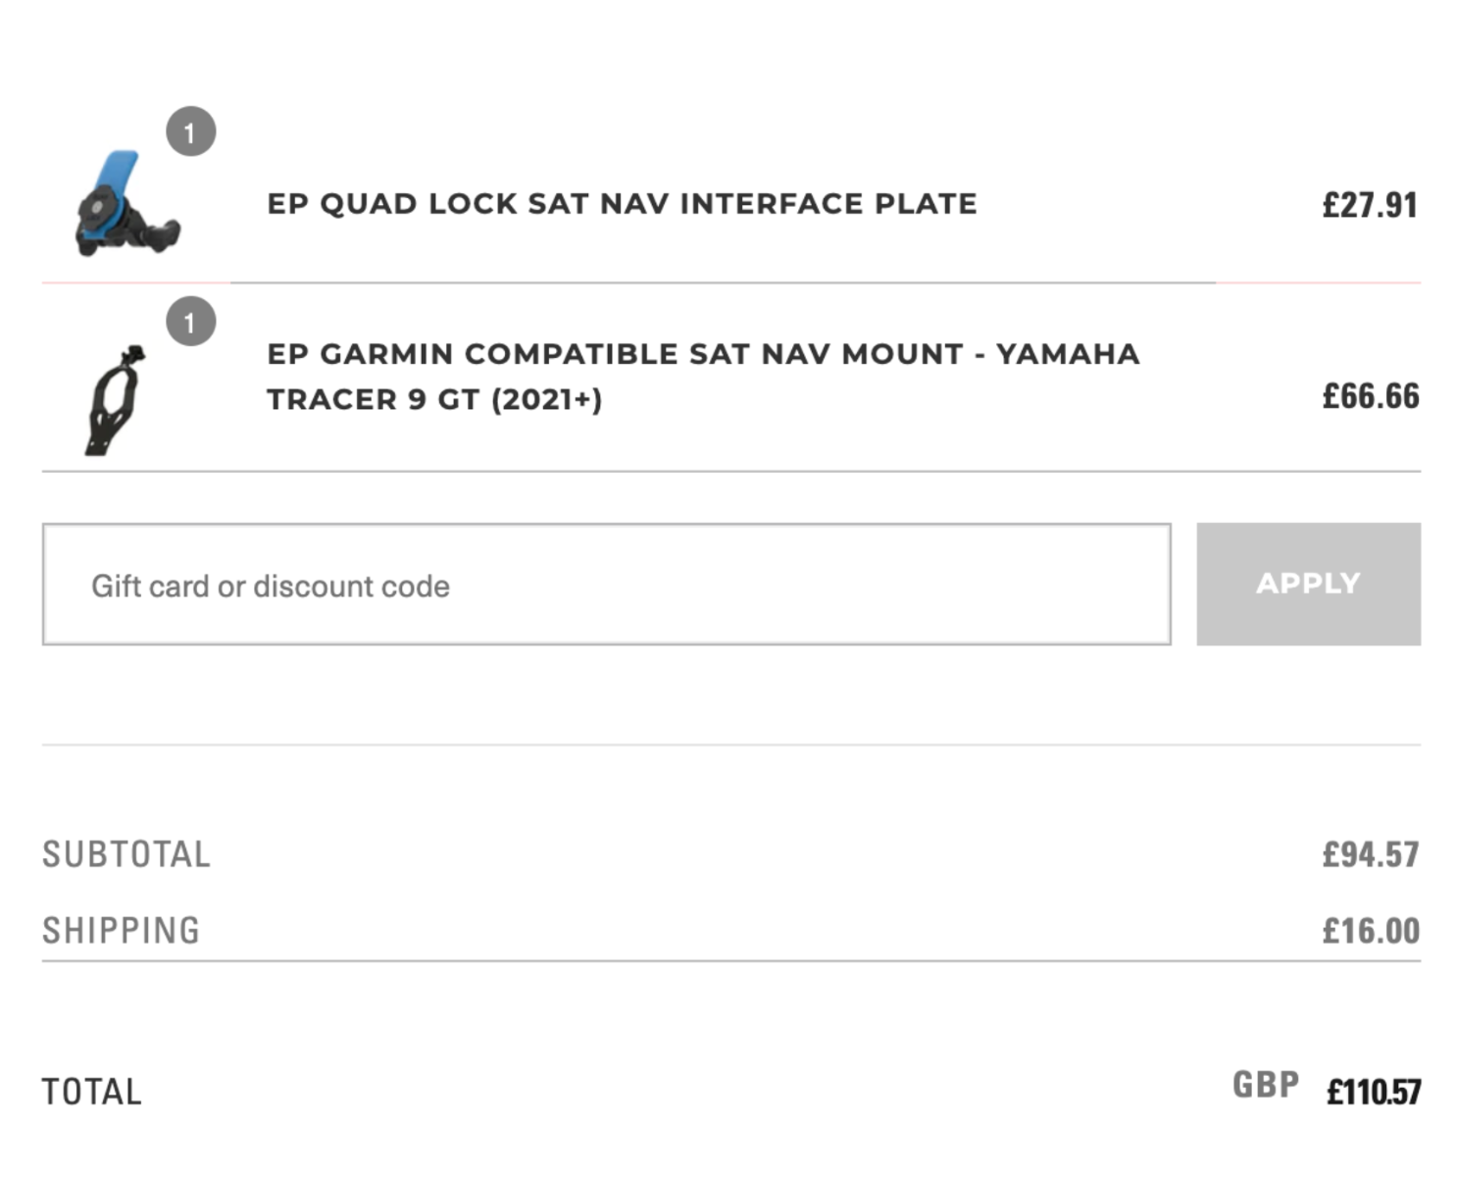Click the Gift card or discount code field

point(606,585)
